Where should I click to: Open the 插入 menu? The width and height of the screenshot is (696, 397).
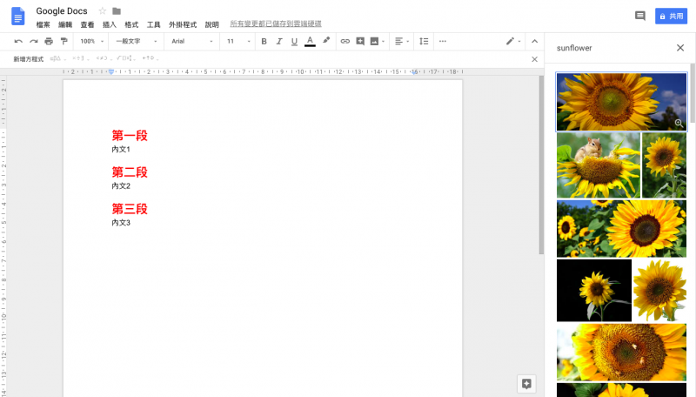pyautogui.click(x=110, y=24)
